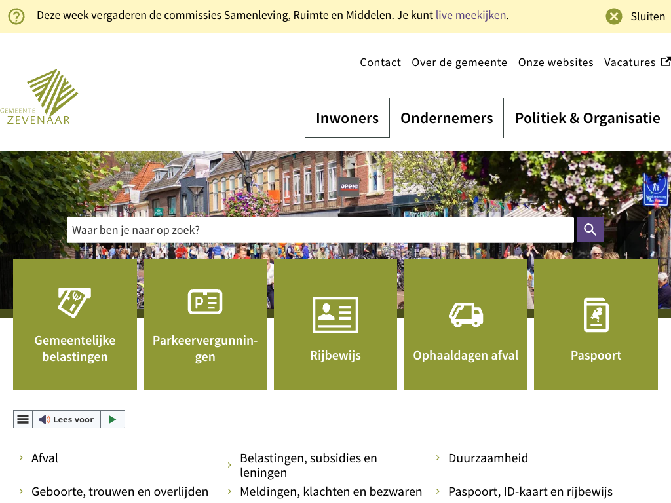Open the Afval topic link
This screenshot has height=503, width=671.
tap(45, 458)
